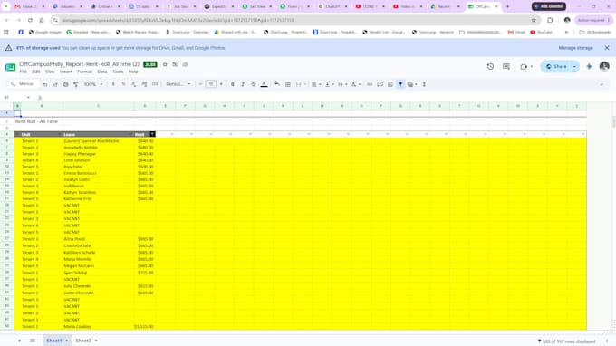Viewport: 616px width, 346px height.
Task: Open the Default font dropdown
Action: pyautogui.click(x=178, y=84)
